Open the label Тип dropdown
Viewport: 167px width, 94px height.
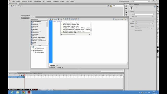pyautogui.click(x=144, y=16)
